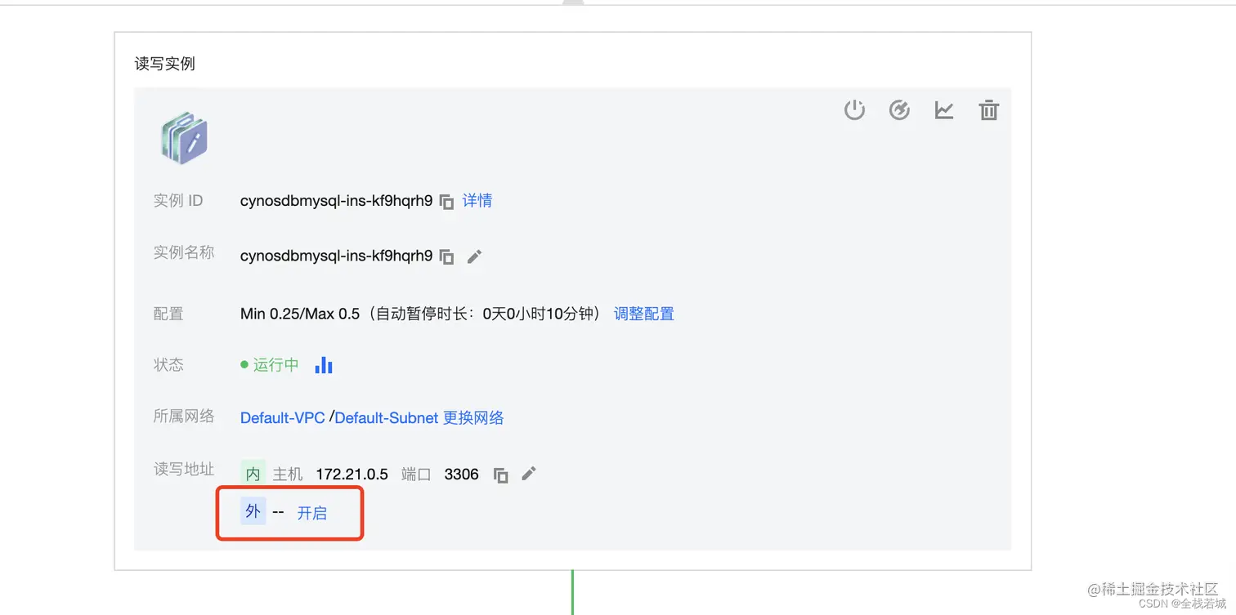
Task: Click the green 内 internal network tag
Action: (x=252, y=474)
